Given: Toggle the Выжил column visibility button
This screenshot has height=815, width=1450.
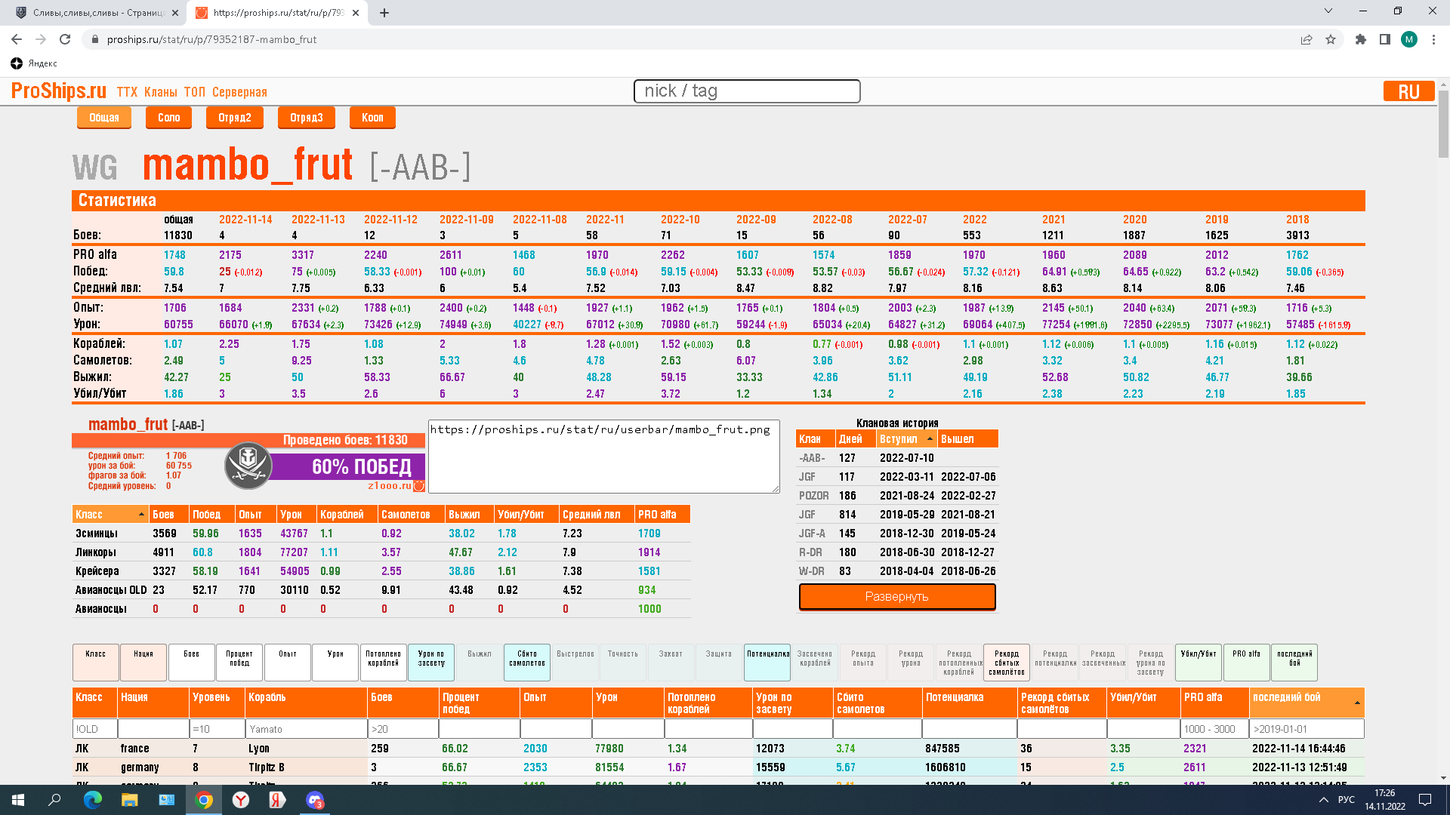Looking at the screenshot, I should [479, 662].
